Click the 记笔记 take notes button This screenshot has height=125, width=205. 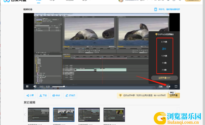tap(70, 95)
